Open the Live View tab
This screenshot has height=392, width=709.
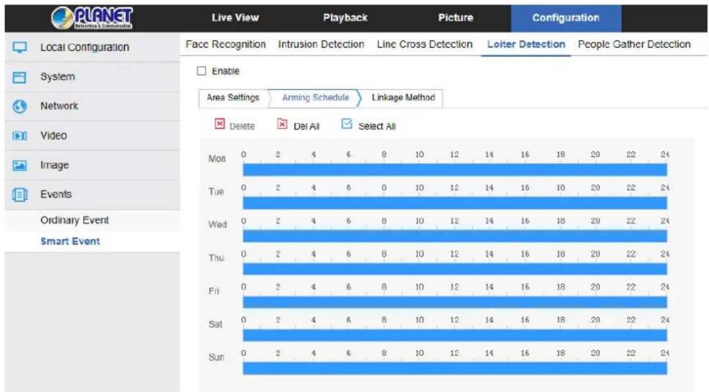235,18
